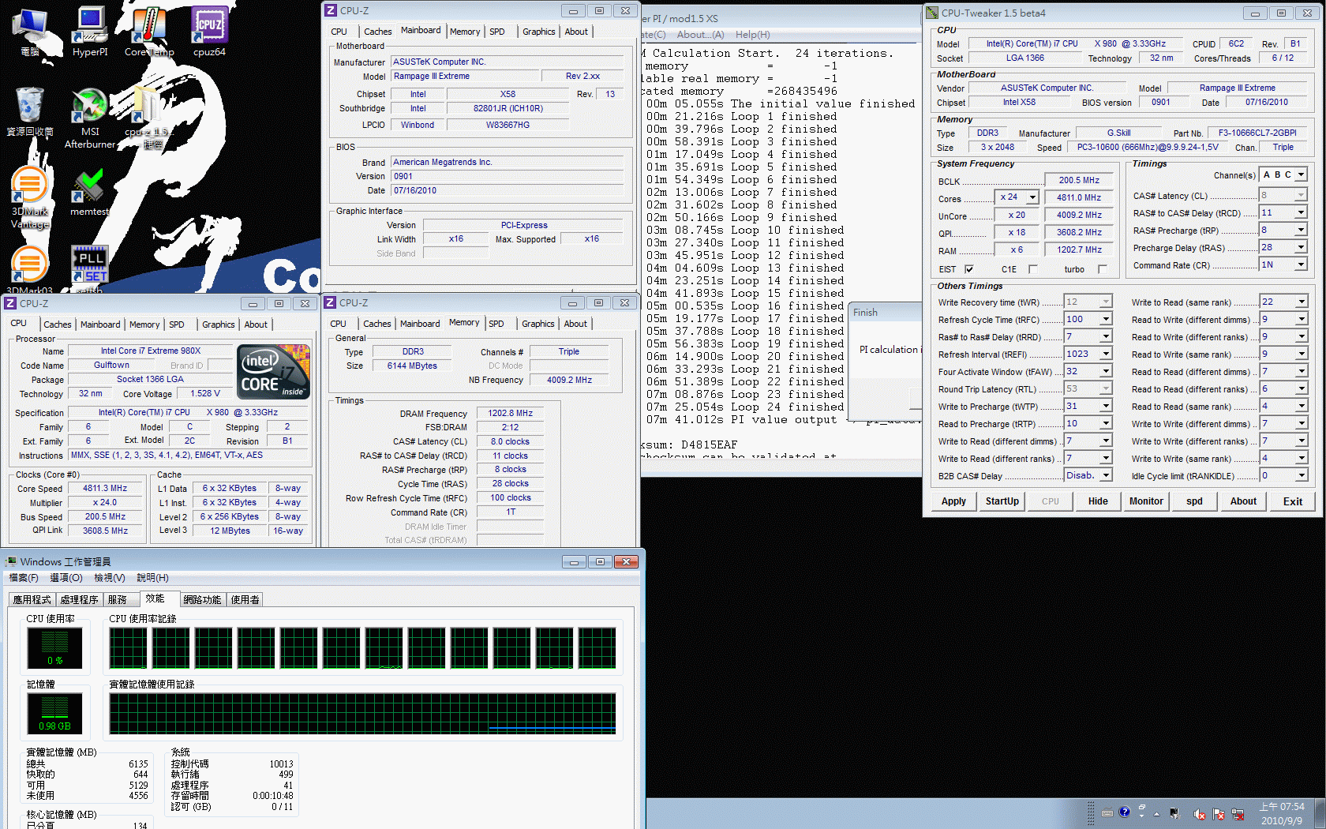Launch 3DMark Vantage shortcut
This screenshot has width=1326, height=829.
coord(30,197)
